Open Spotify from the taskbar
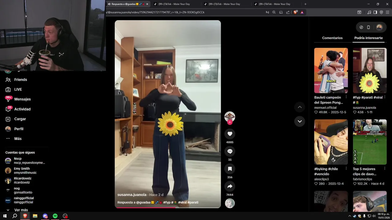This screenshot has width=392, height=220. pyautogui.click(x=55, y=216)
